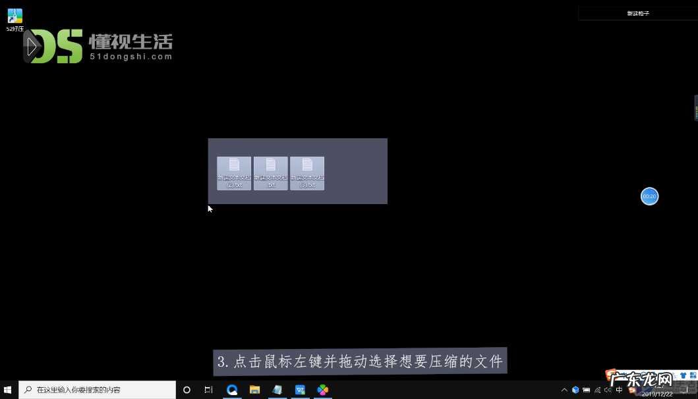
Task: Expand hidden icons in the system tray
Action: tap(564, 390)
